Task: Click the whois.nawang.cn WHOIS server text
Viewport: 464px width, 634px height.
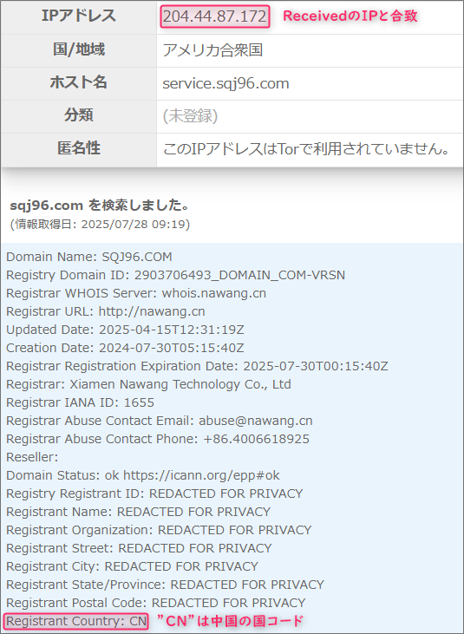Action: tap(214, 293)
